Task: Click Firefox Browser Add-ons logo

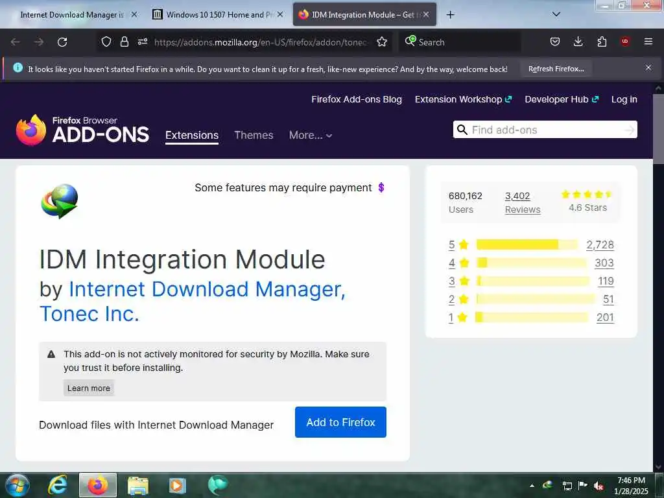Action: click(x=82, y=130)
